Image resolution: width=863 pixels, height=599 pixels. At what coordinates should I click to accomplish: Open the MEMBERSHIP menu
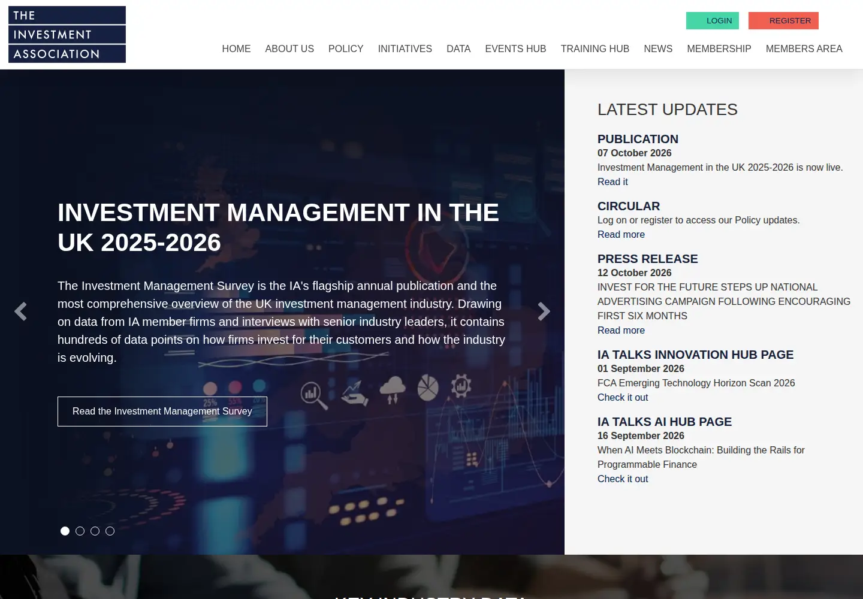[719, 49]
